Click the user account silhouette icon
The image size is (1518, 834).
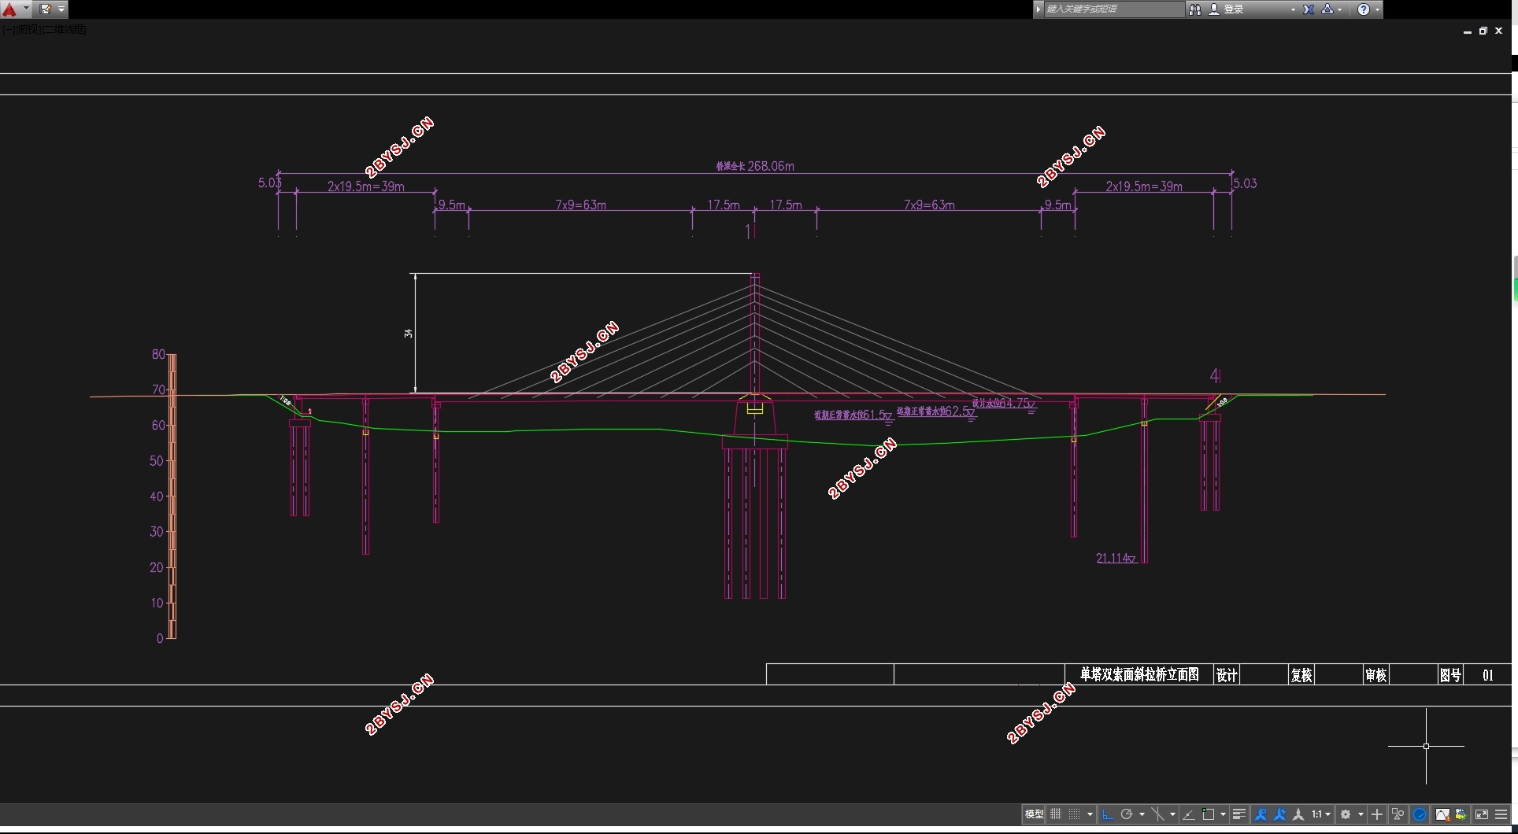tap(1214, 9)
